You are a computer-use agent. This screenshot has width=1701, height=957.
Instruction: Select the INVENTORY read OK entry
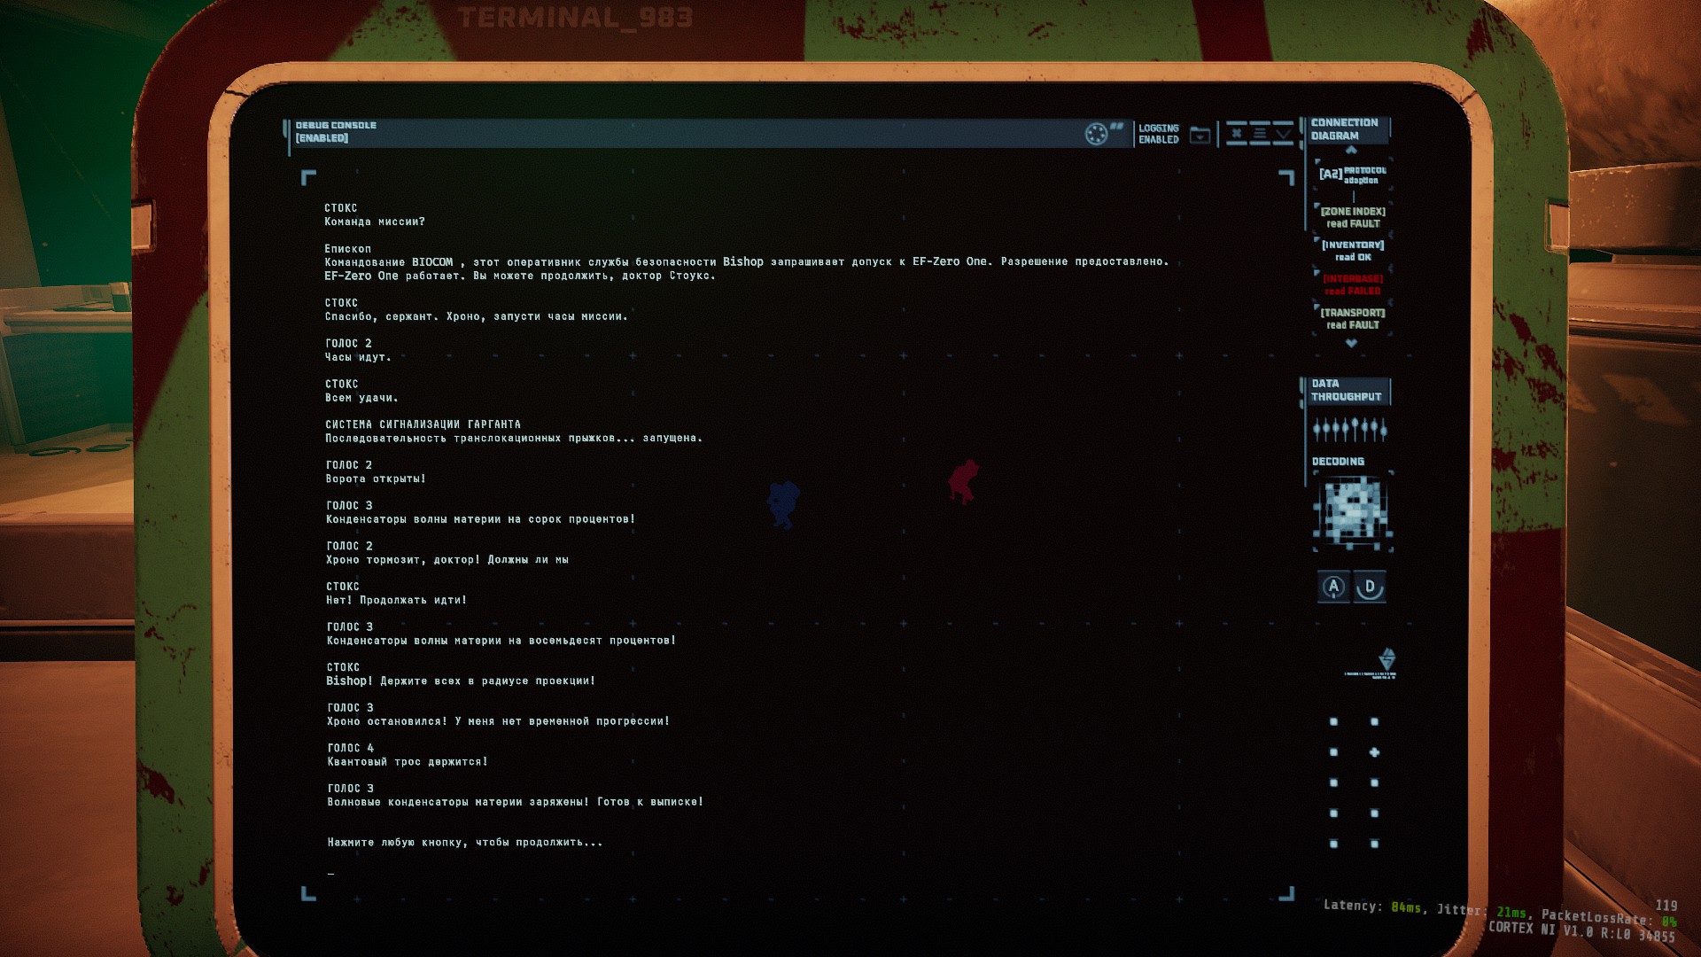[x=1353, y=252]
